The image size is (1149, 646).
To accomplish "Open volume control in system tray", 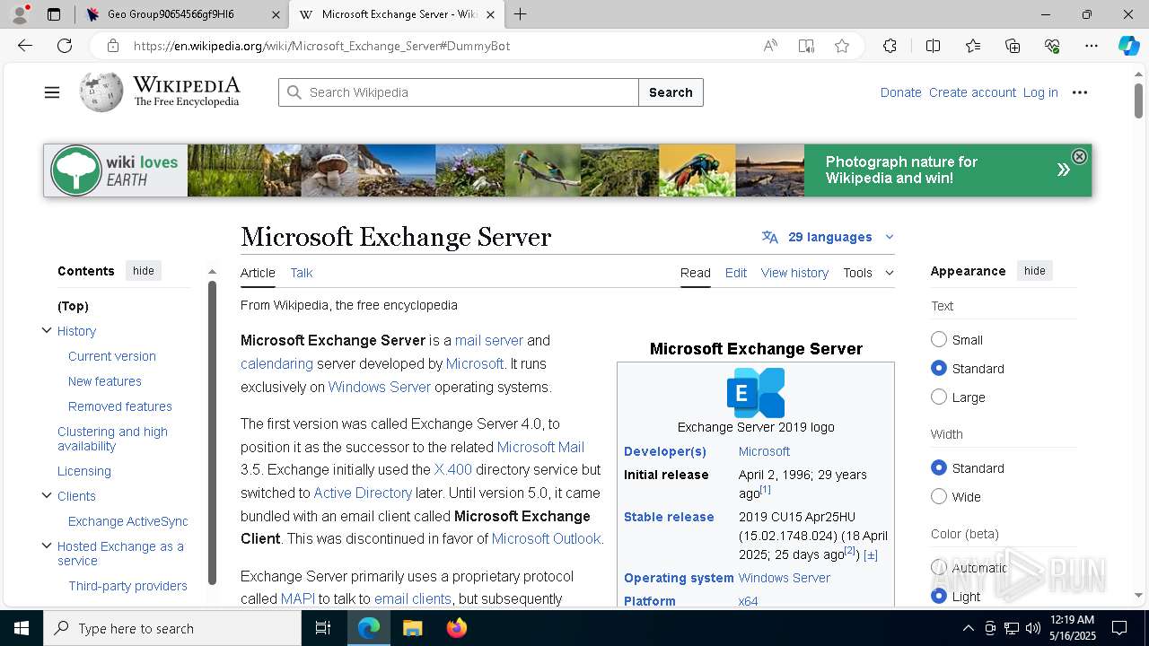I will click(x=1032, y=628).
